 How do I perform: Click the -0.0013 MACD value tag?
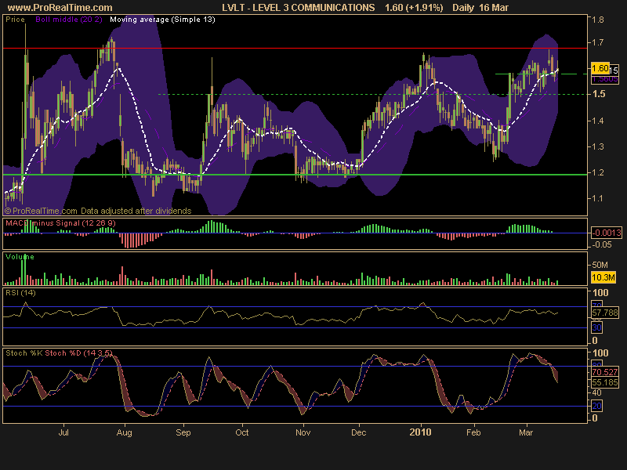tap(607, 233)
